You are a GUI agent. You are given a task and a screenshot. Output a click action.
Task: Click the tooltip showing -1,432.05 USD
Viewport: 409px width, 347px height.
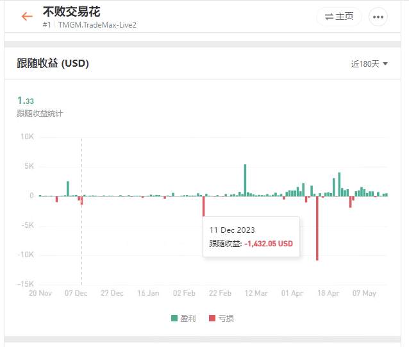click(x=251, y=237)
